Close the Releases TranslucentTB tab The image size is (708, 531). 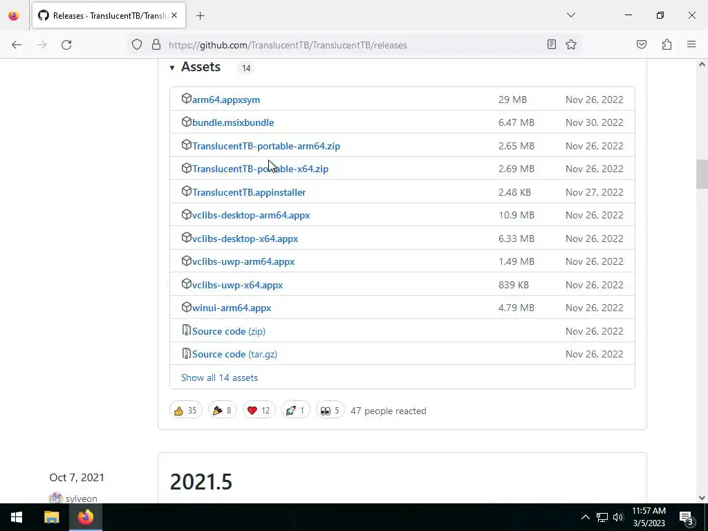174,15
